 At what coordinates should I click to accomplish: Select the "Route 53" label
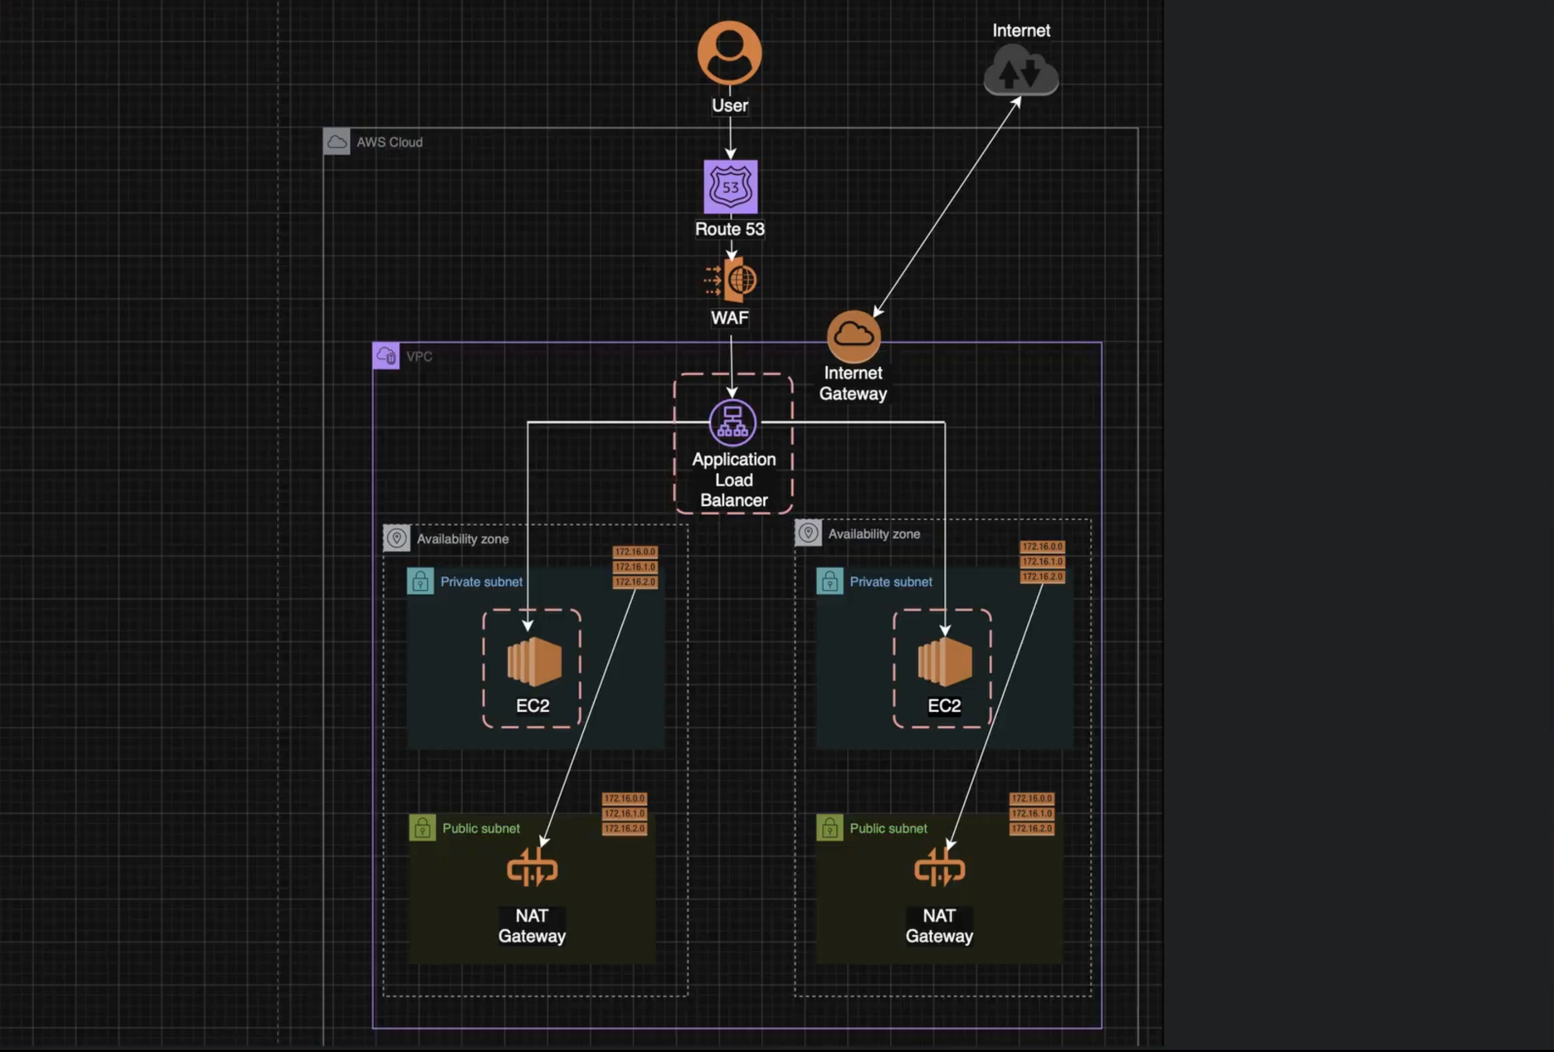click(x=729, y=229)
